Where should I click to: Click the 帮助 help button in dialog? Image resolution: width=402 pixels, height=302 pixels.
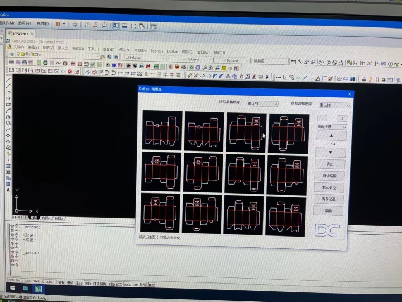(x=328, y=211)
